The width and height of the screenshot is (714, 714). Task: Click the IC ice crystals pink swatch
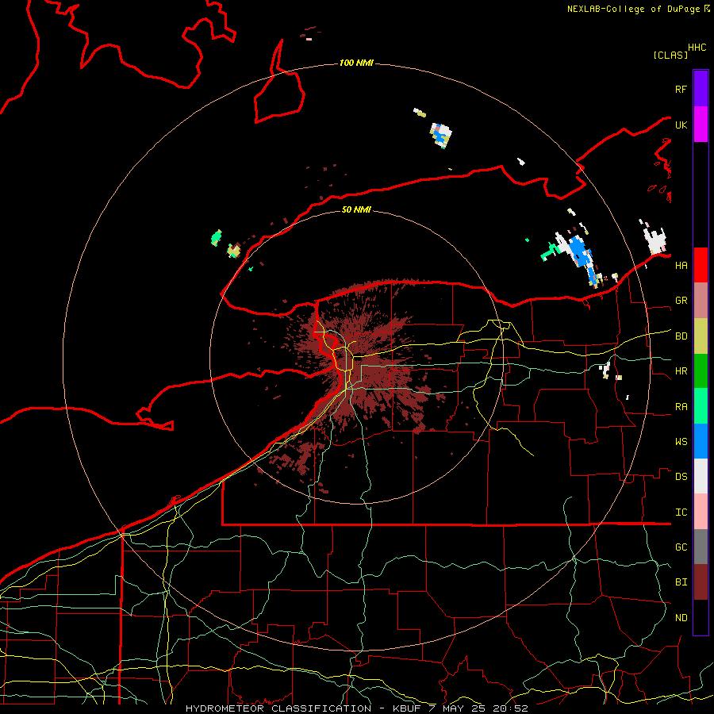pyautogui.click(x=701, y=512)
